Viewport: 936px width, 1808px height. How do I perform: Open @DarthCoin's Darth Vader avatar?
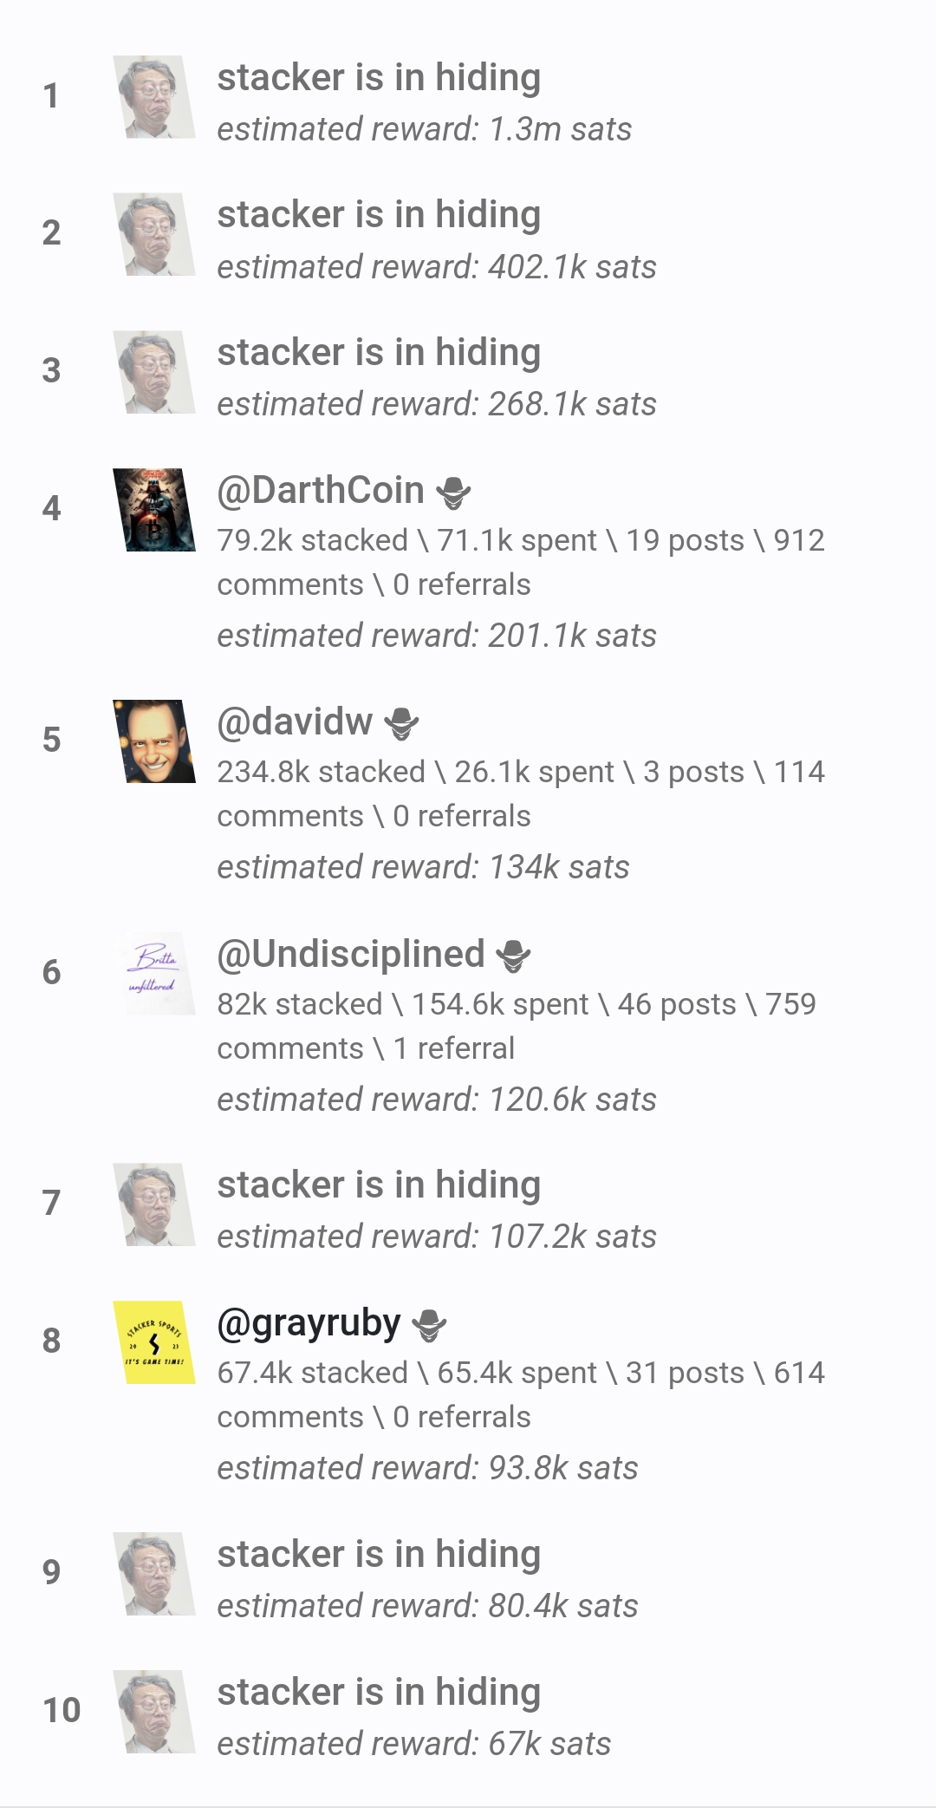point(154,510)
